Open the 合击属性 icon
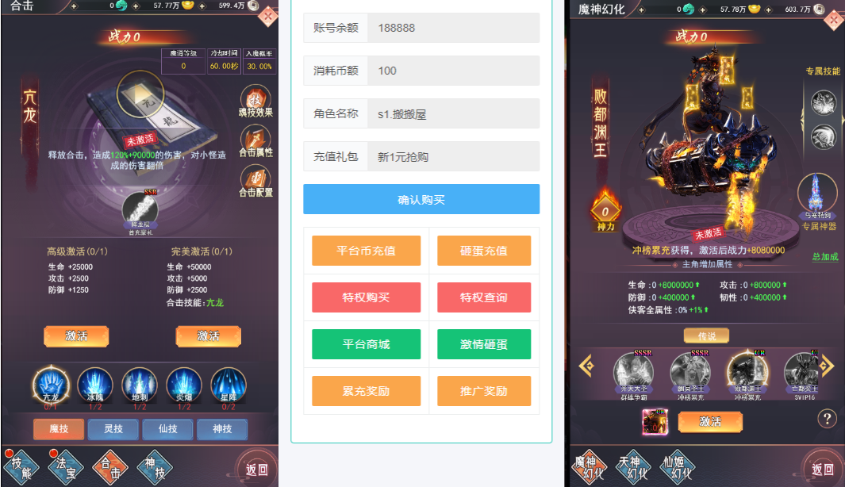Image resolution: width=845 pixels, height=487 pixels. point(255,140)
